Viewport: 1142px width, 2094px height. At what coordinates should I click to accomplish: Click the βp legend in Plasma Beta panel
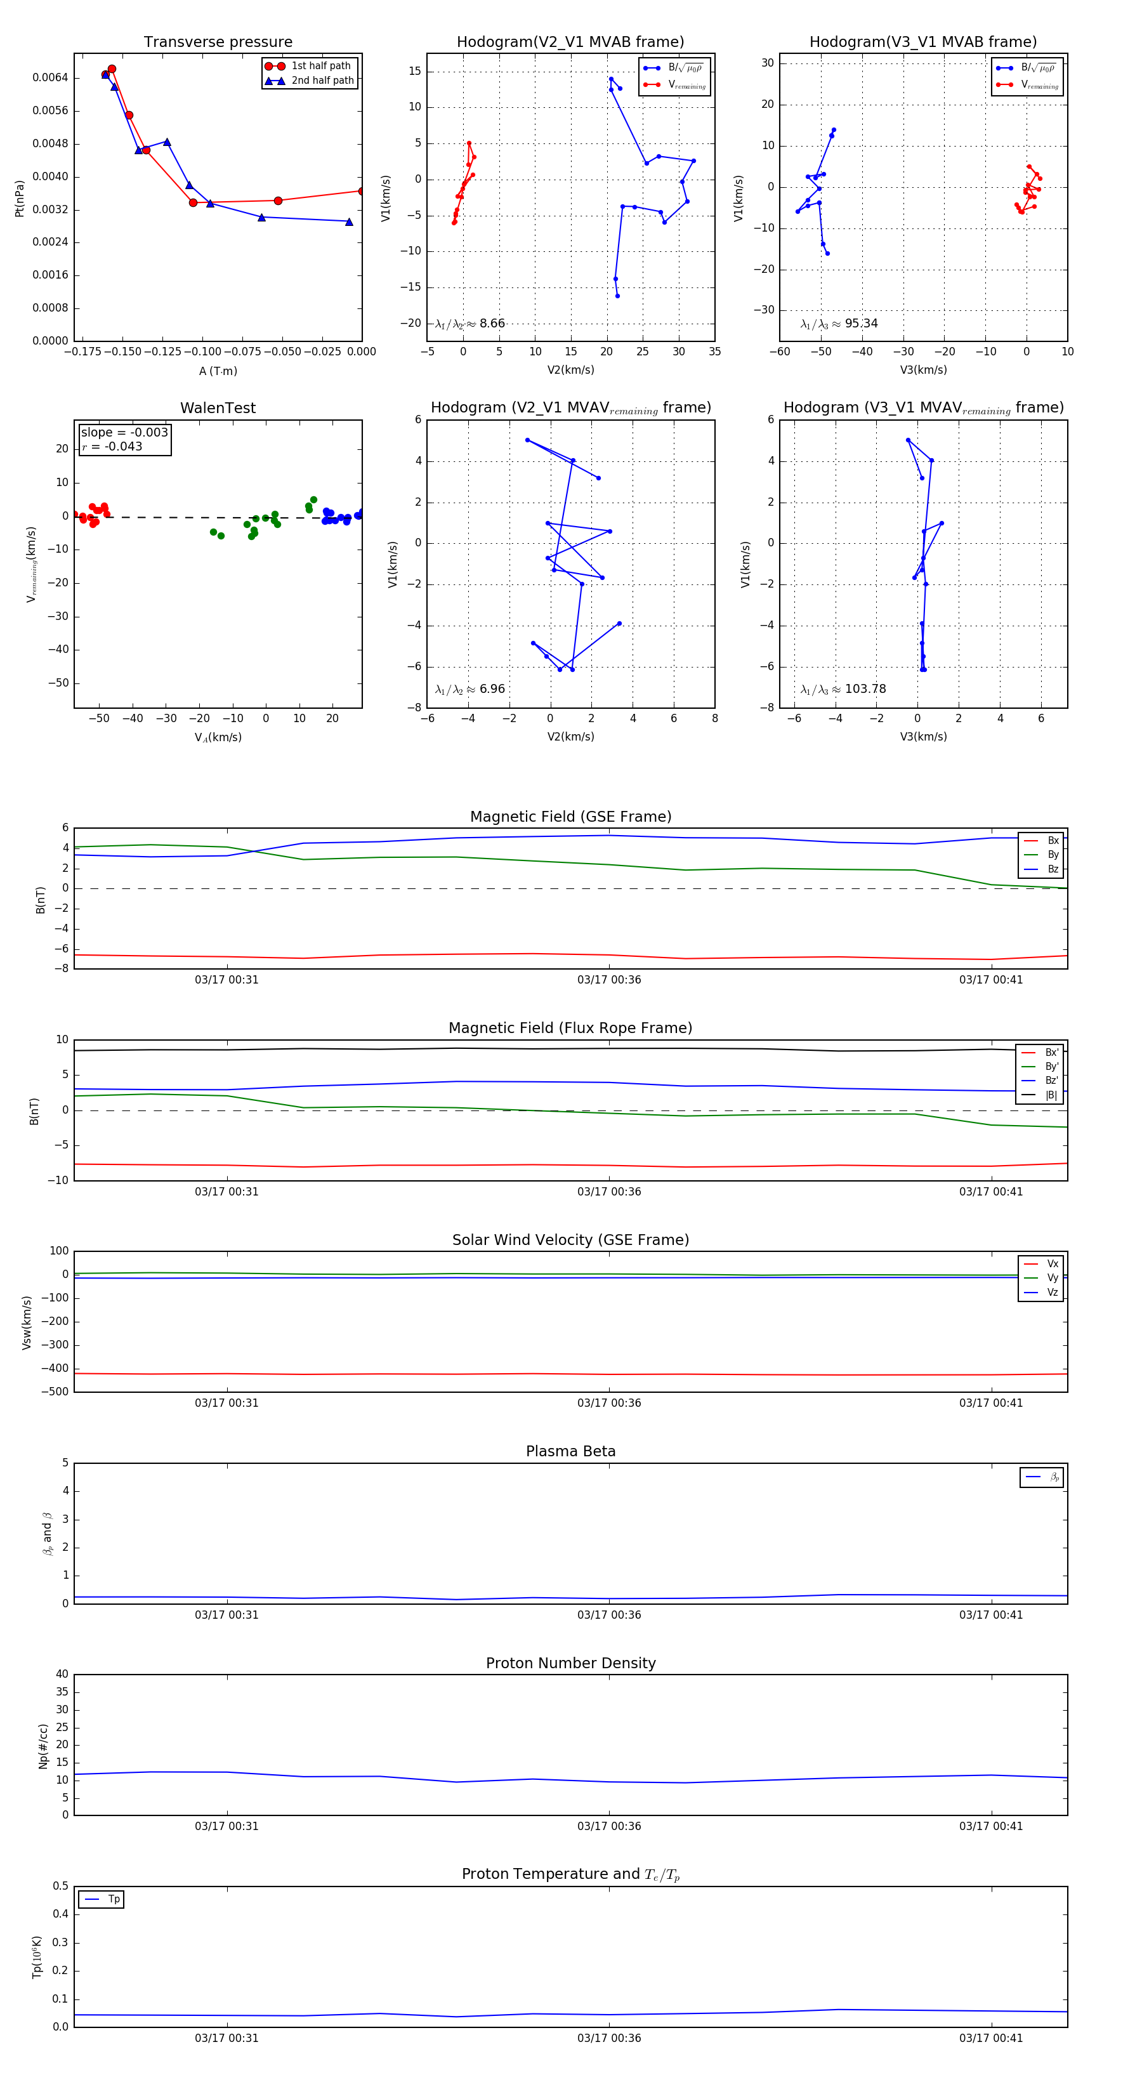1042,1478
